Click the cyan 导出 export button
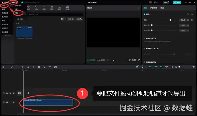Viewport: 197px width, 116px height. pyautogui.click(x=177, y=3)
